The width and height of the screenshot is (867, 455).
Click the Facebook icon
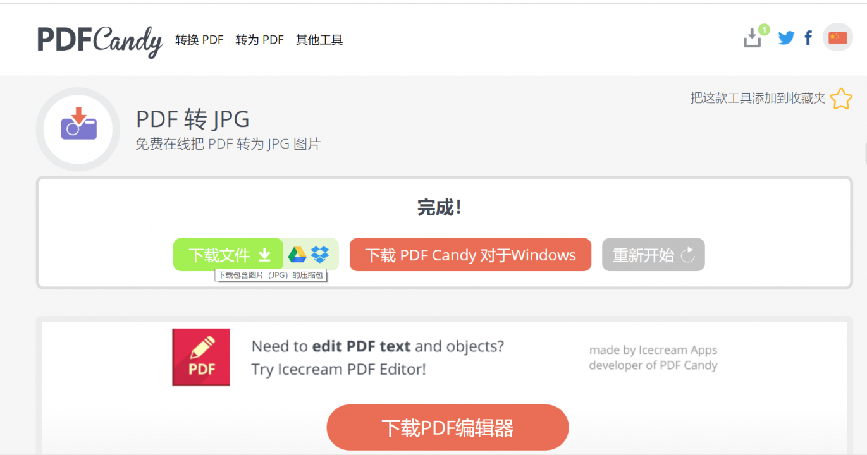pyautogui.click(x=808, y=38)
